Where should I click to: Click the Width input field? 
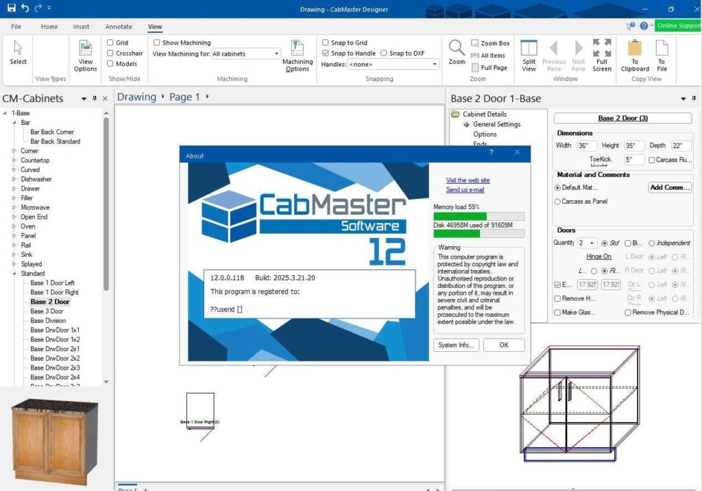(586, 145)
